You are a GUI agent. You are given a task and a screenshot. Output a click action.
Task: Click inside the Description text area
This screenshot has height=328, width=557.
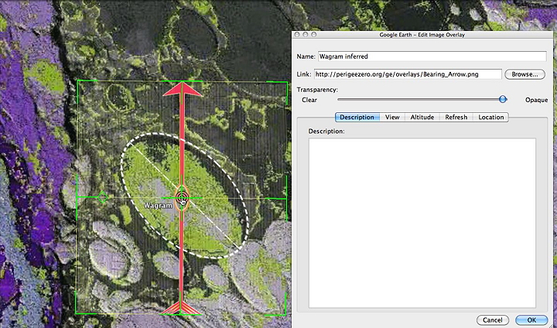[x=422, y=224]
